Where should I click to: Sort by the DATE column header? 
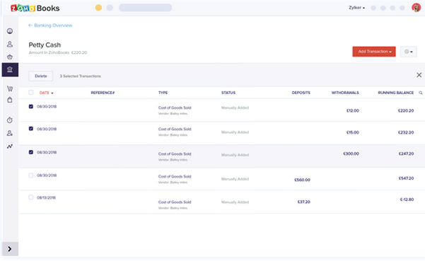[x=47, y=93]
